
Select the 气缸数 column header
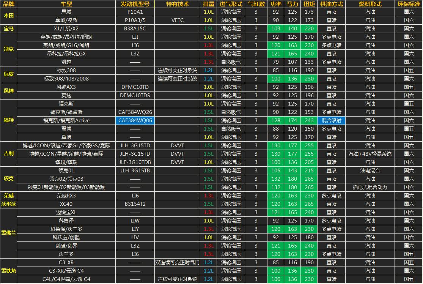[x=256, y=4]
